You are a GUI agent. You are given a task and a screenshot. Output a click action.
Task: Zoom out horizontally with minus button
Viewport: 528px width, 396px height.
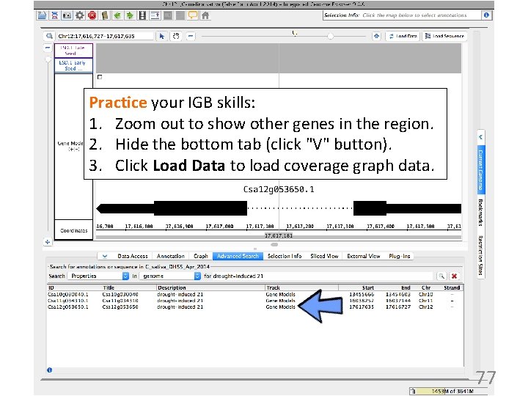[191, 36]
